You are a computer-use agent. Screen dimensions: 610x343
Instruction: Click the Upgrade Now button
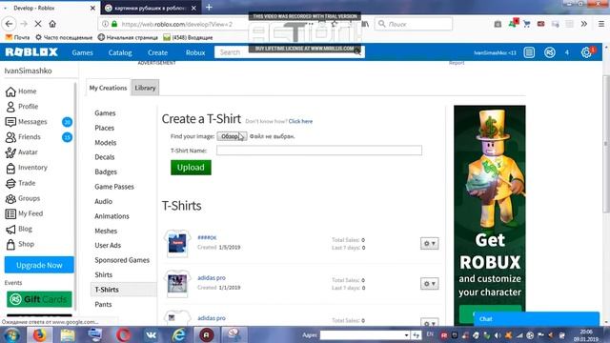tap(39, 265)
